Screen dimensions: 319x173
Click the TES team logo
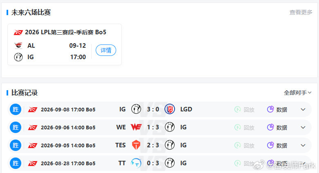(136, 145)
